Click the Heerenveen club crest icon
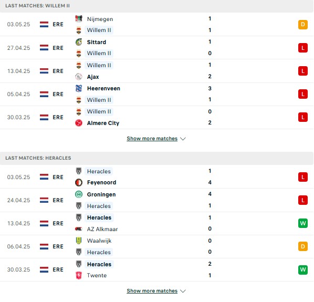The image size is (314, 302). point(79,88)
